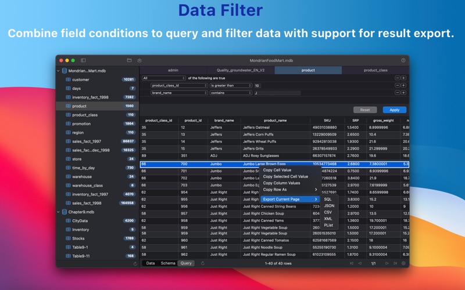This screenshot has height=290, width=465.
Task: Sort by the SKU column header
Action: 327,121
